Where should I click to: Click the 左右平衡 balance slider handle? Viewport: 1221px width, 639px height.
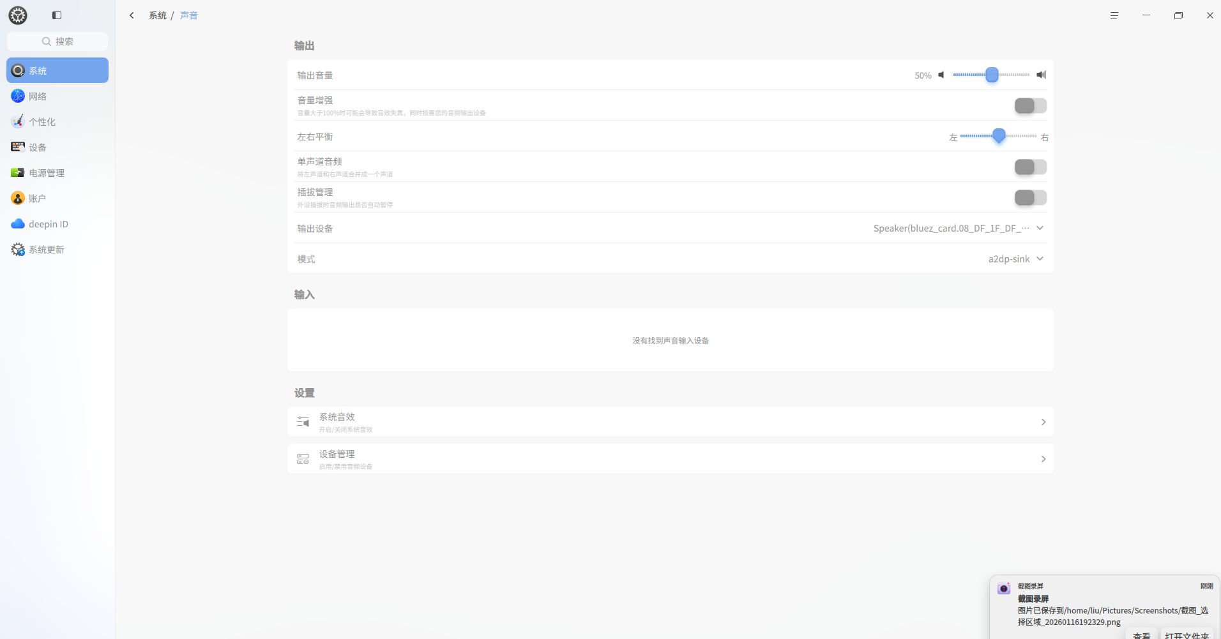999,135
